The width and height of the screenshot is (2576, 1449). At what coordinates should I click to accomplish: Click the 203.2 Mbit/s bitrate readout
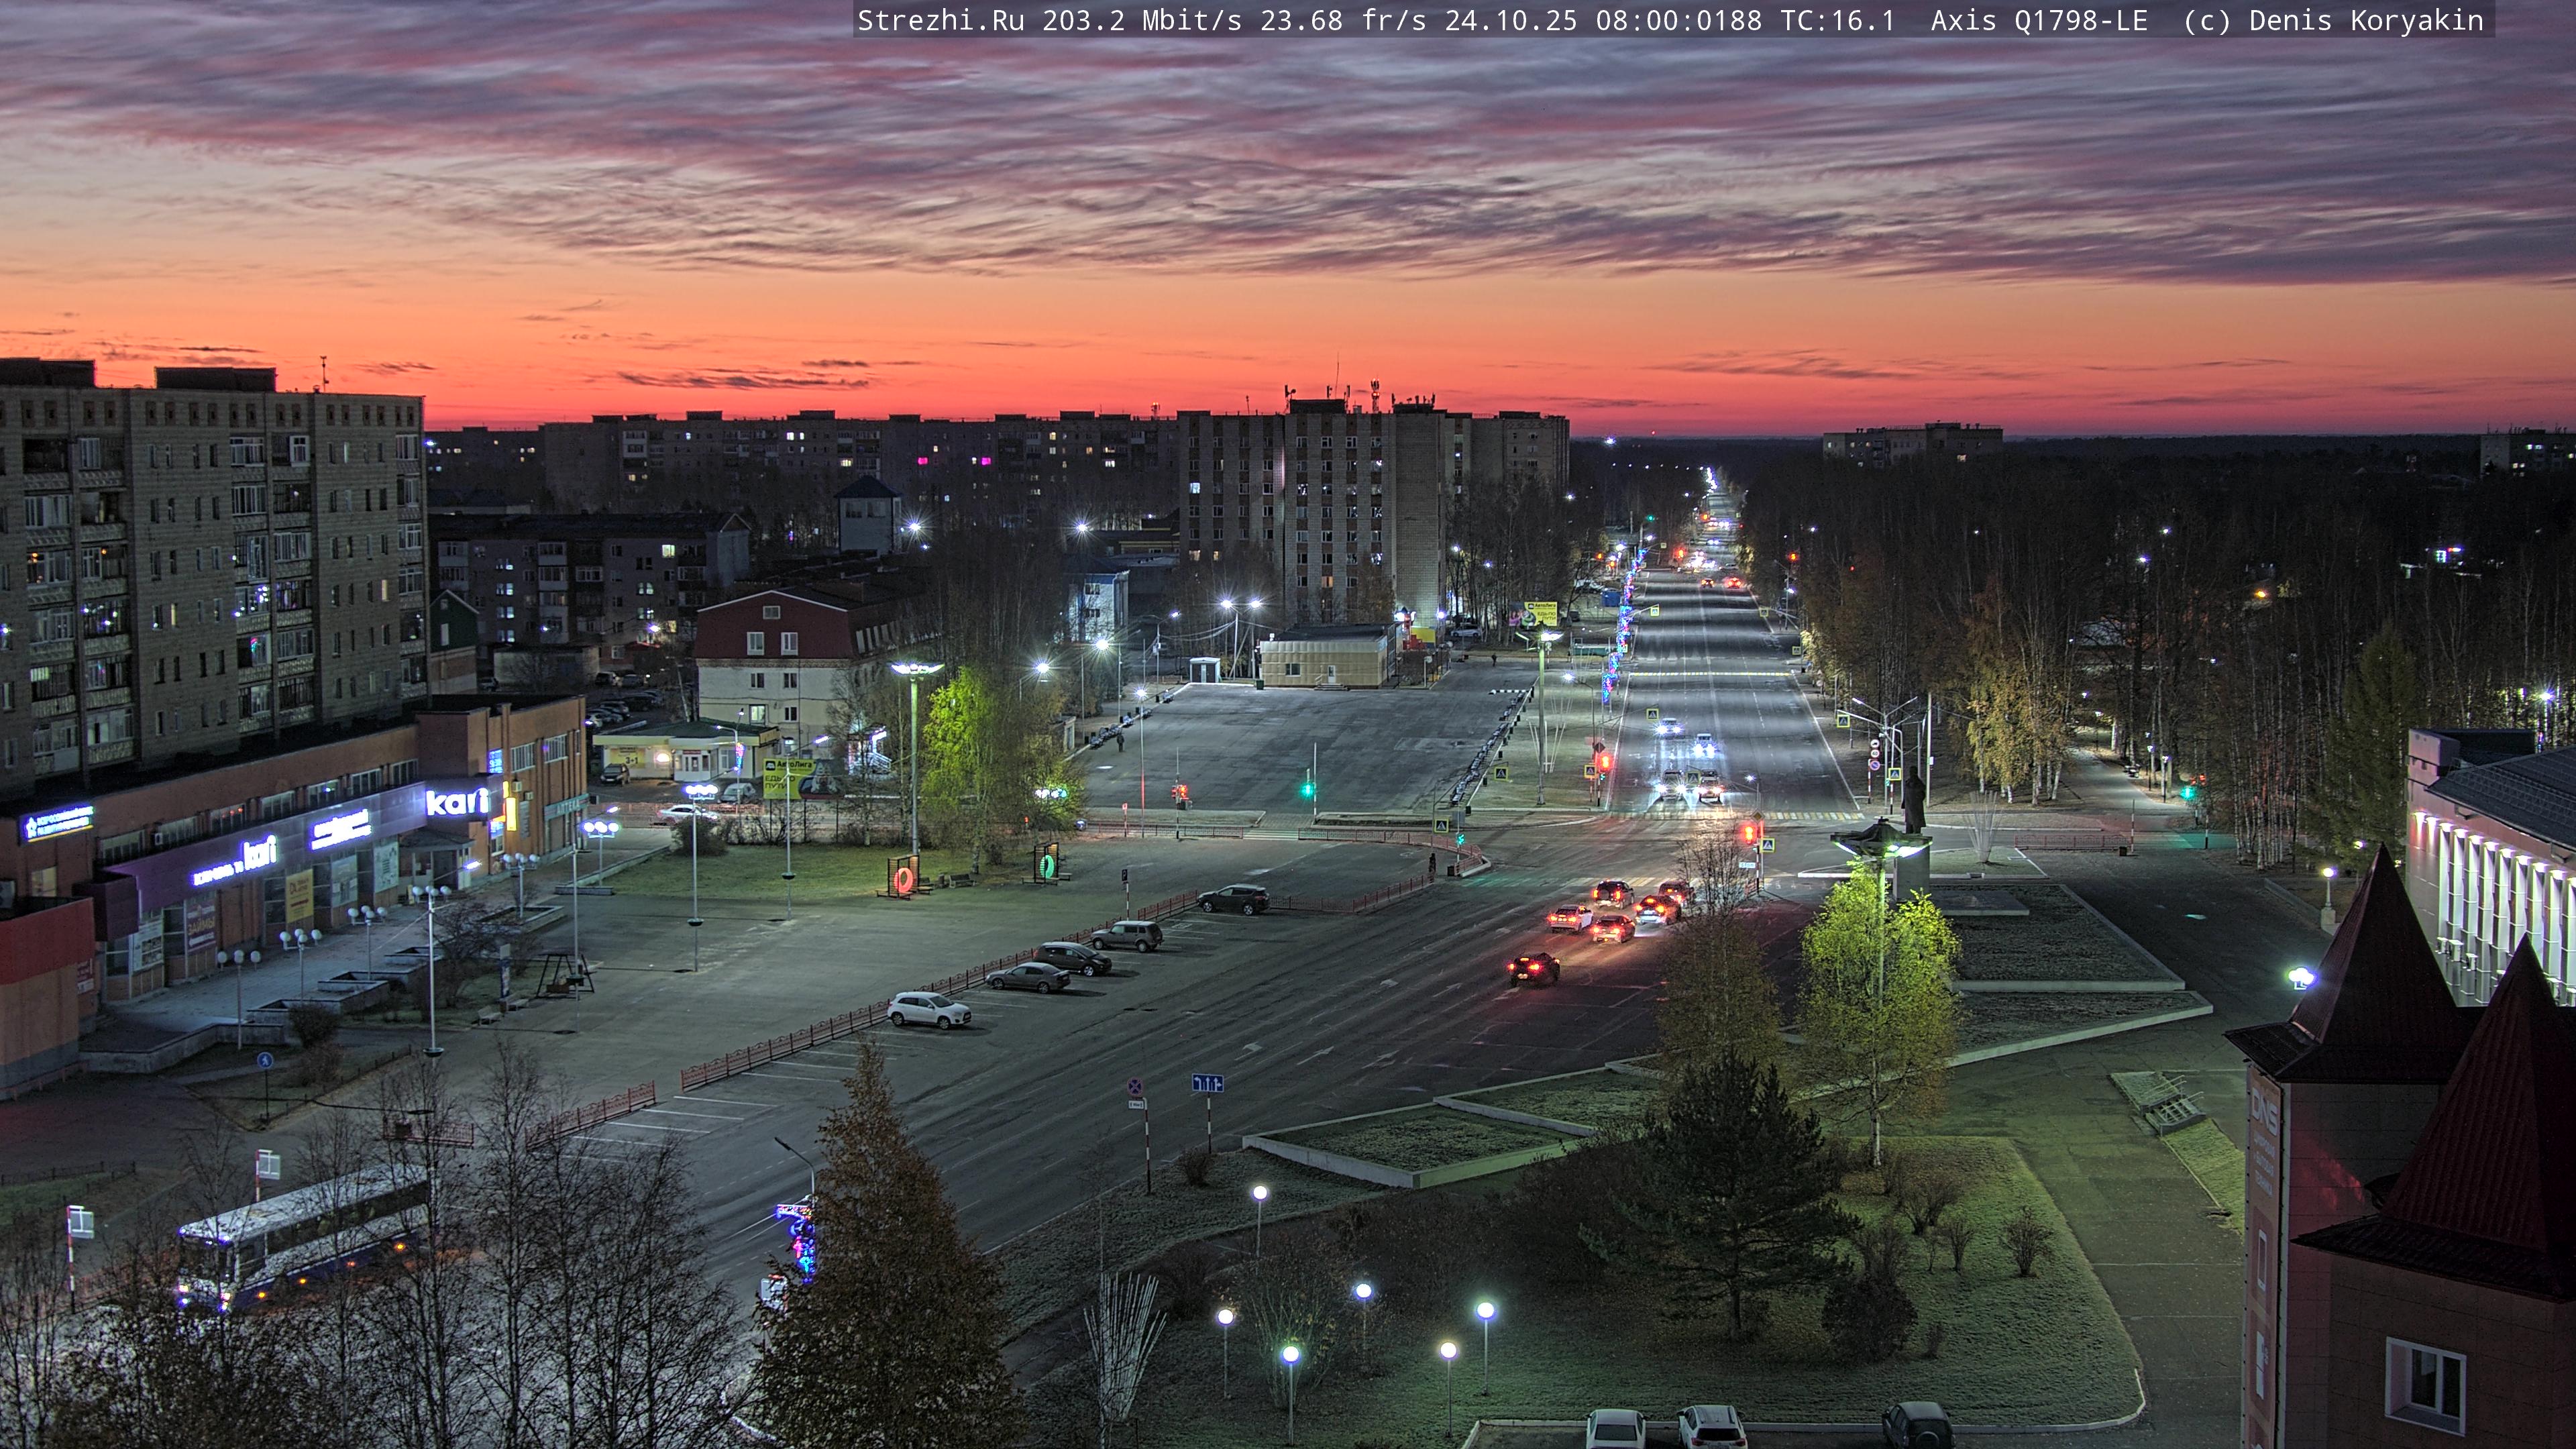click(1142, 20)
